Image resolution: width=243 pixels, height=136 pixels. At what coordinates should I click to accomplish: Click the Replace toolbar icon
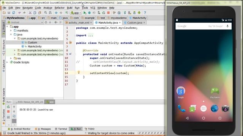(50, 13)
